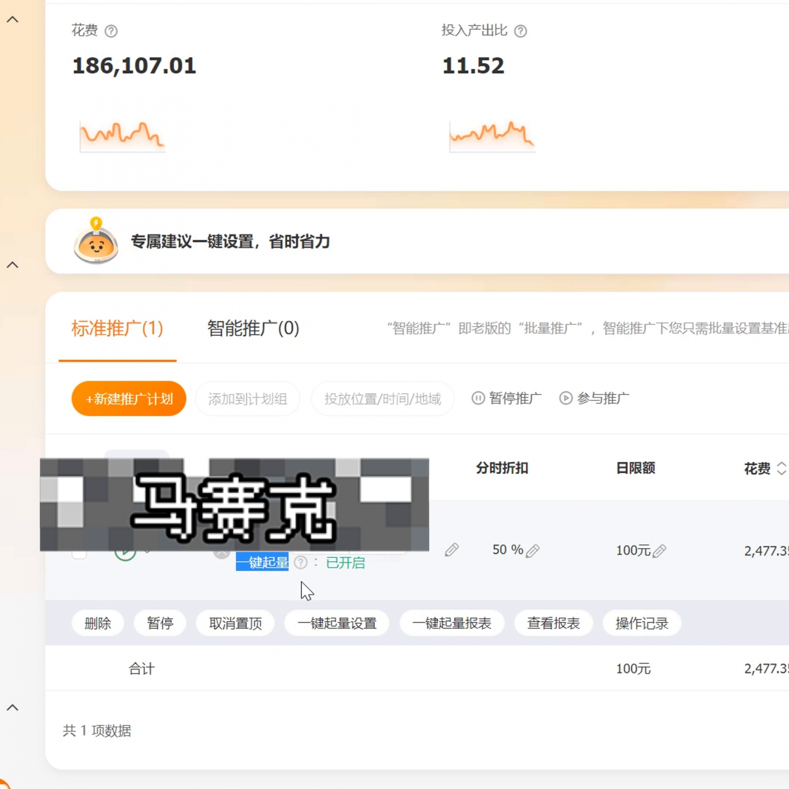Switch to the 智能推广(0) tab
Image resolution: width=789 pixels, height=789 pixels.
coord(253,328)
